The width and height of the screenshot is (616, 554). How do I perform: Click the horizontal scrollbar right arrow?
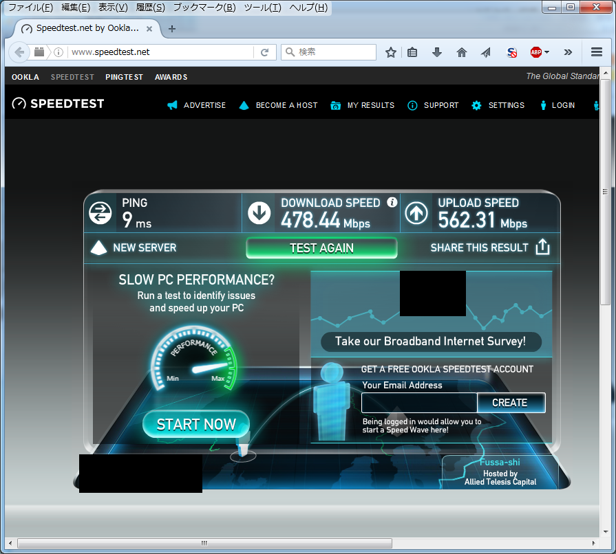point(593,544)
